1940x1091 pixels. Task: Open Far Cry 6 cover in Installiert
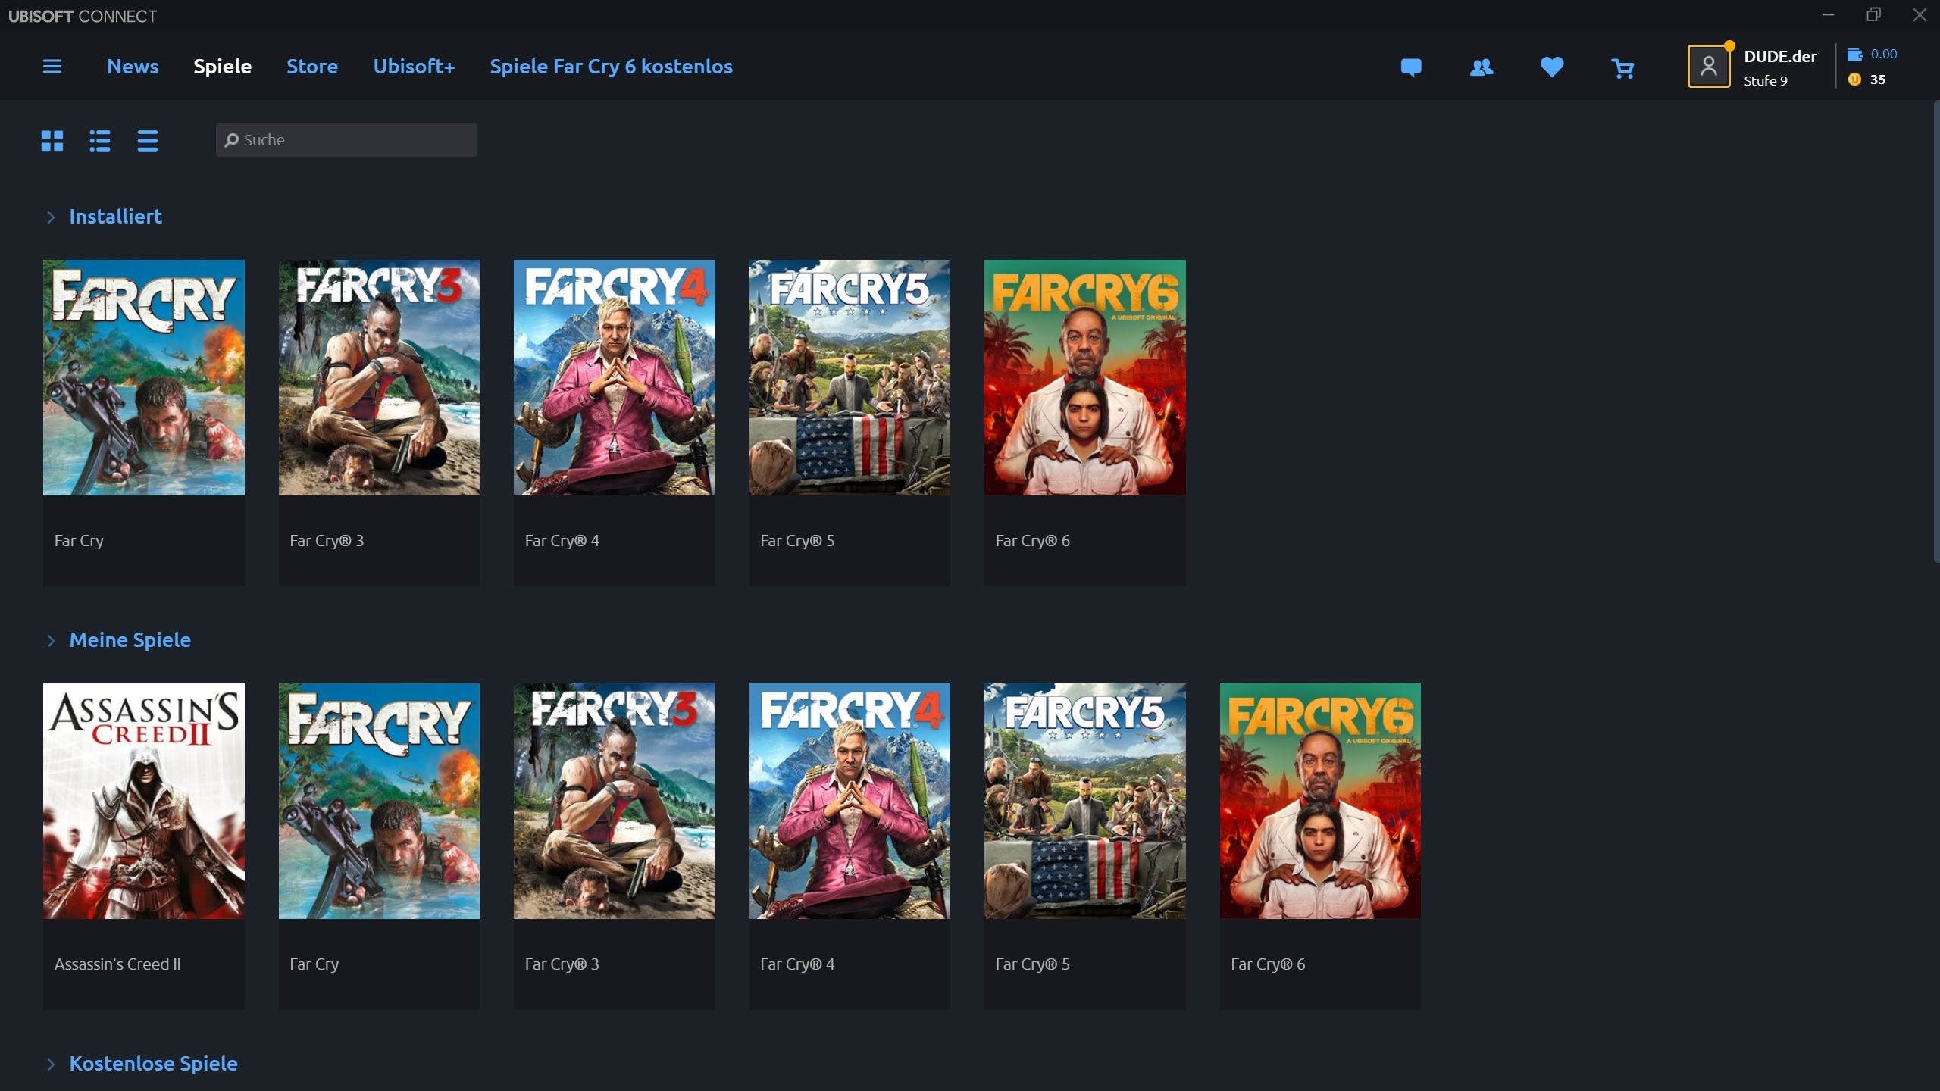(x=1085, y=377)
